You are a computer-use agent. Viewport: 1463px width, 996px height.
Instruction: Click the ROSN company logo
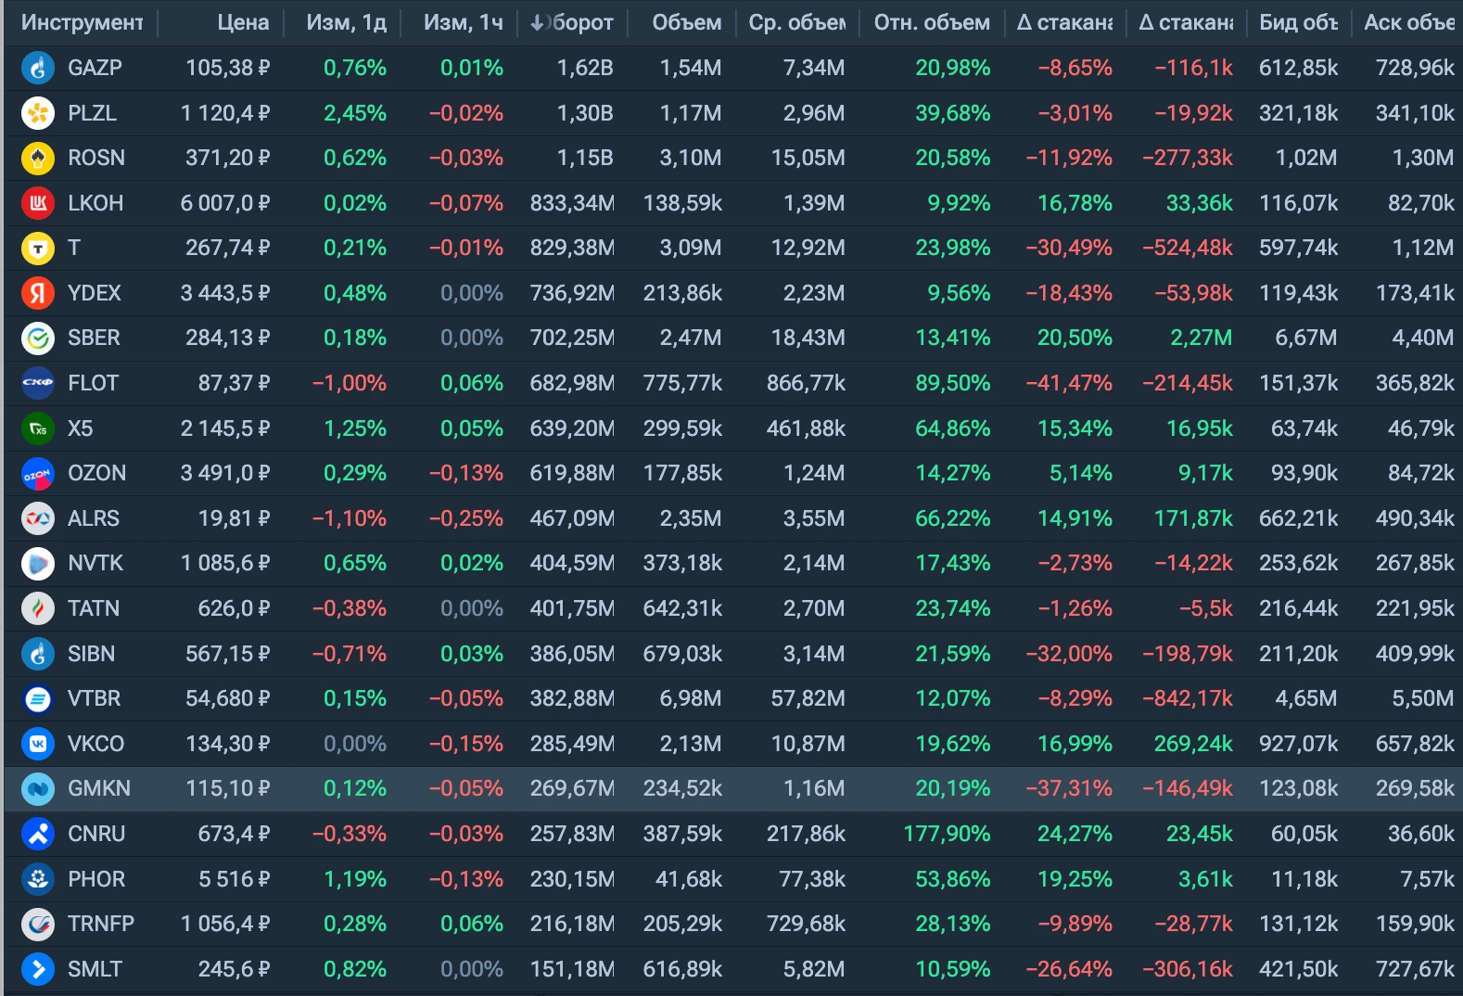pyautogui.click(x=38, y=158)
